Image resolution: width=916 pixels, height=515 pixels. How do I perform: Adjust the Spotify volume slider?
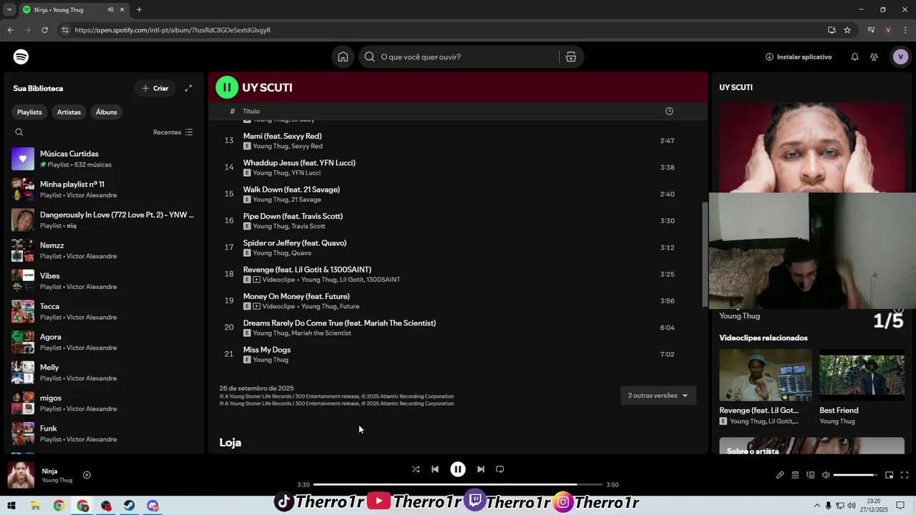click(x=855, y=475)
